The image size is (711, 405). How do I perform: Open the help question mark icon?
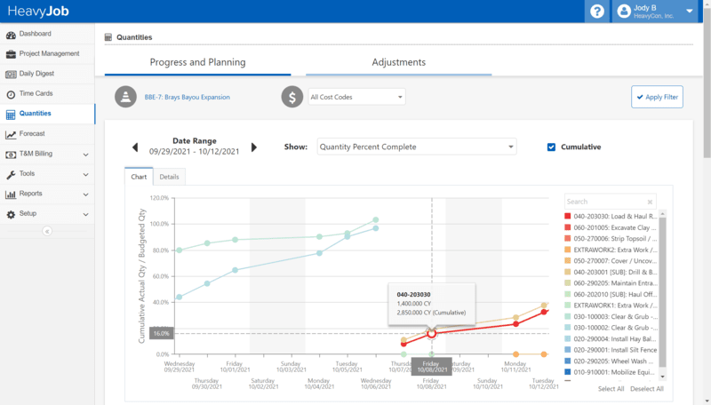[596, 12]
